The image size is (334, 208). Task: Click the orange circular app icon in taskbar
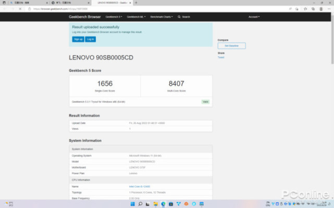click(186, 204)
